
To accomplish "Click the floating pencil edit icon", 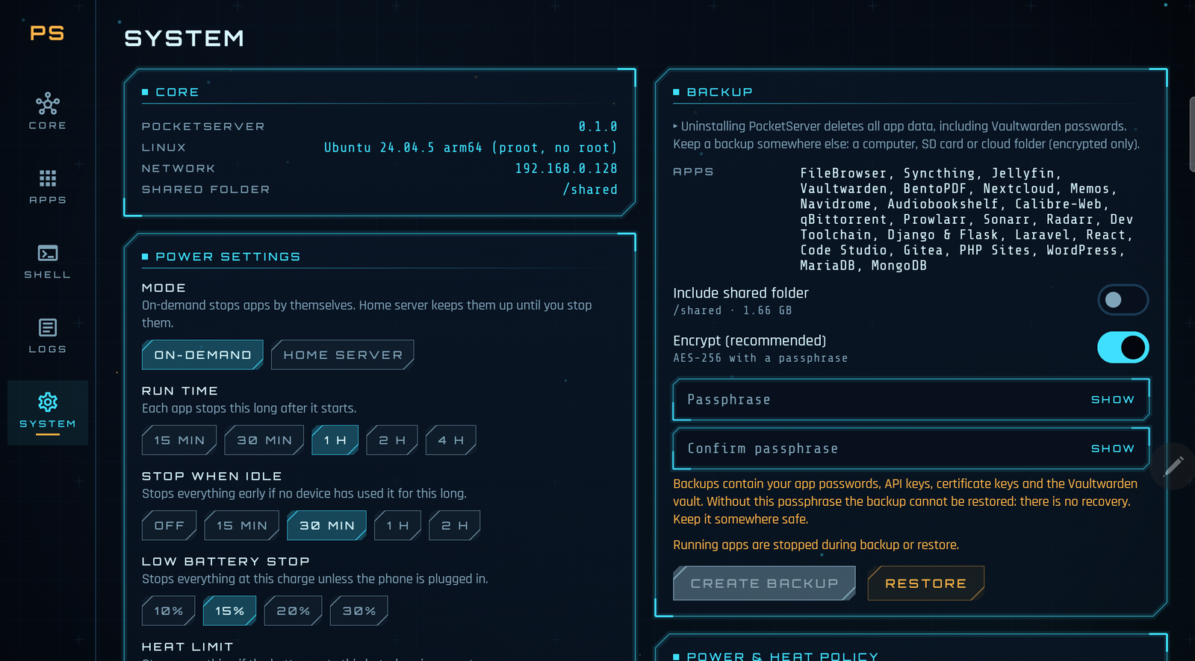I will click(1173, 466).
